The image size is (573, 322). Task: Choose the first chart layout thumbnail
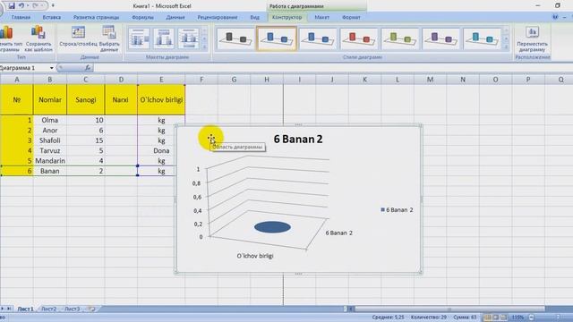pyautogui.click(x=139, y=38)
